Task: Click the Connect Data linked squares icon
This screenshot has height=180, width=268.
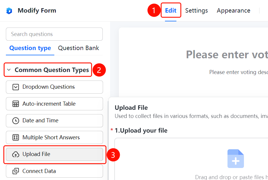Action: click(x=16, y=171)
